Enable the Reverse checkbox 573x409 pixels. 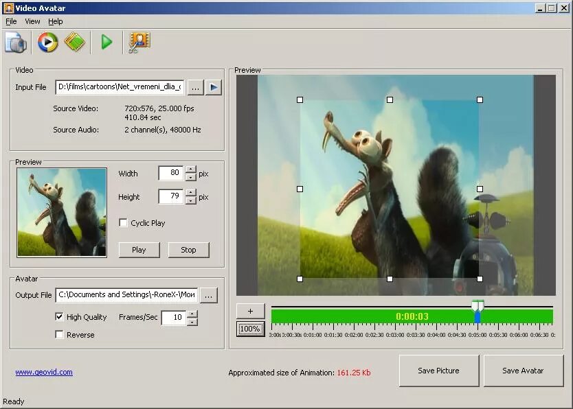59,334
